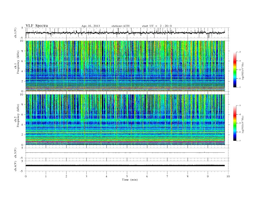Click the time axis tick label '5'
257x198 pixels.
[x=127, y=176]
